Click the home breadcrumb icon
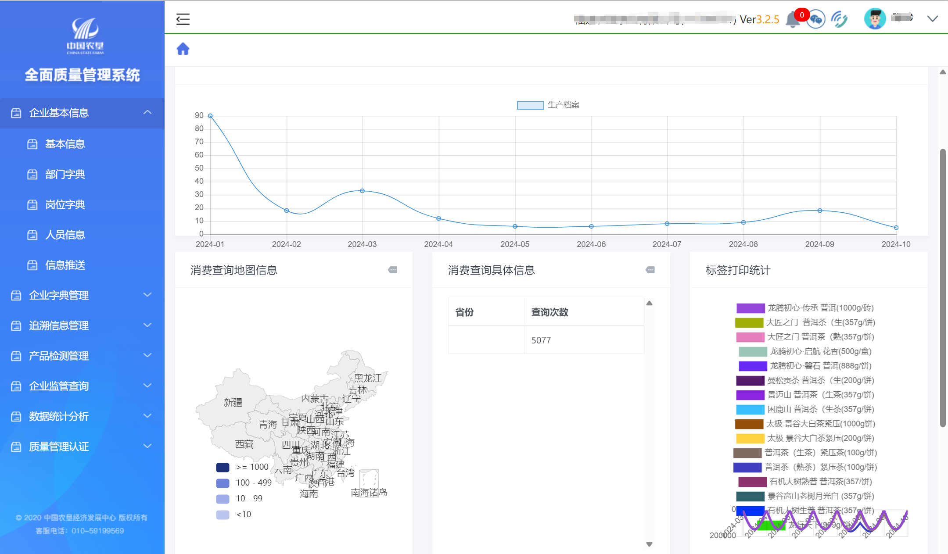This screenshot has width=948, height=554. click(x=183, y=49)
